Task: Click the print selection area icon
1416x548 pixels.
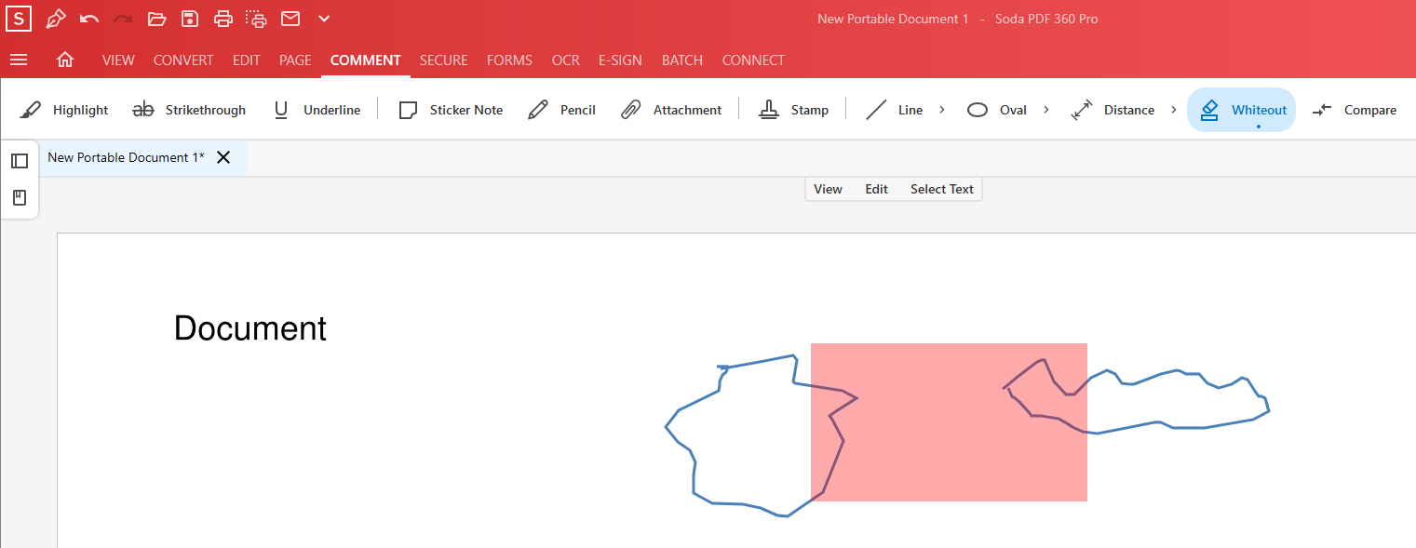Action: (x=256, y=19)
